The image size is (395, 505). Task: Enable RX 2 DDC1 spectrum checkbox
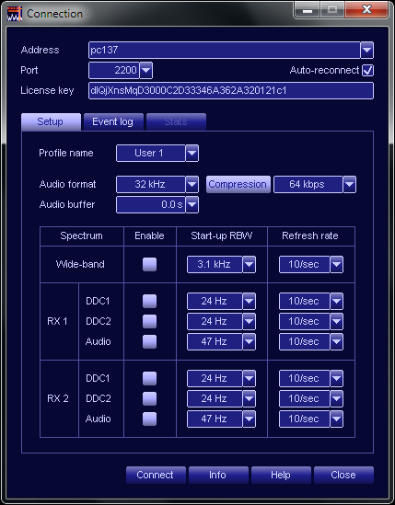pyautogui.click(x=149, y=378)
